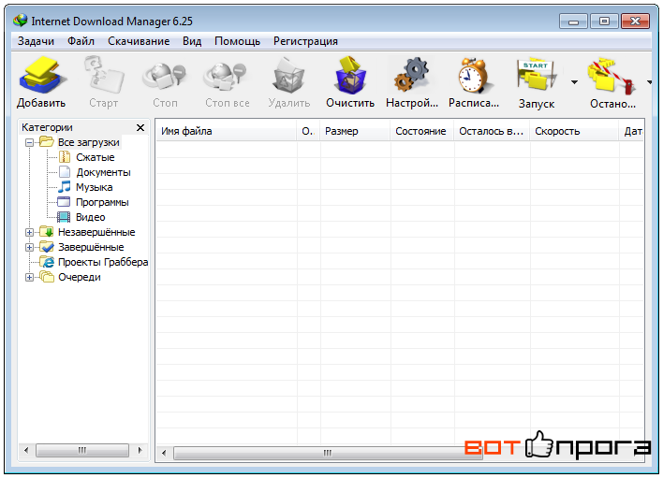The image size is (663, 478).
Task: Click the Незавершённые folder icon
Action: point(47,232)
